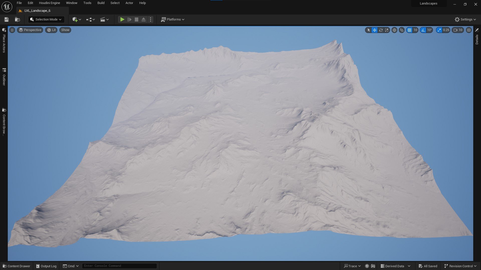Open the Build menu
This screenshot has width=481, height=270.
pos(101,3)
